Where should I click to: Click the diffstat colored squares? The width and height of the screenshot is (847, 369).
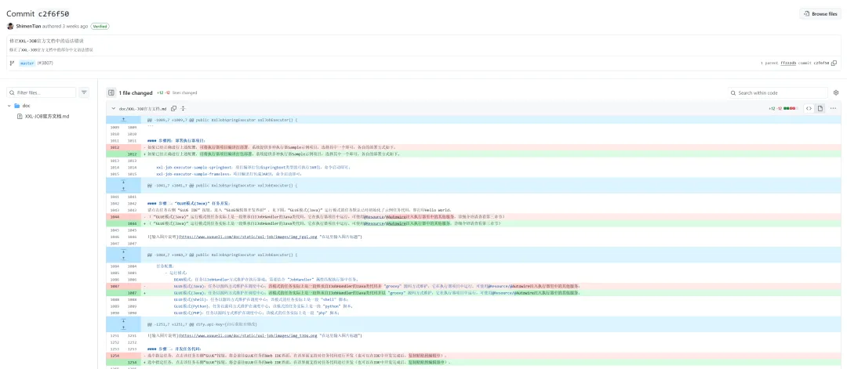coord(791,108)
